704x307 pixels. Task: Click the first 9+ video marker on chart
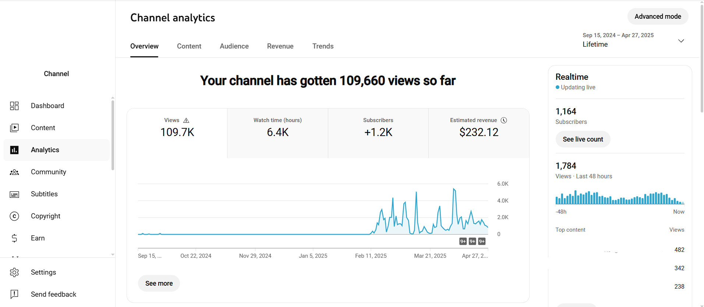pyautogui.click(x=463, y=241)
